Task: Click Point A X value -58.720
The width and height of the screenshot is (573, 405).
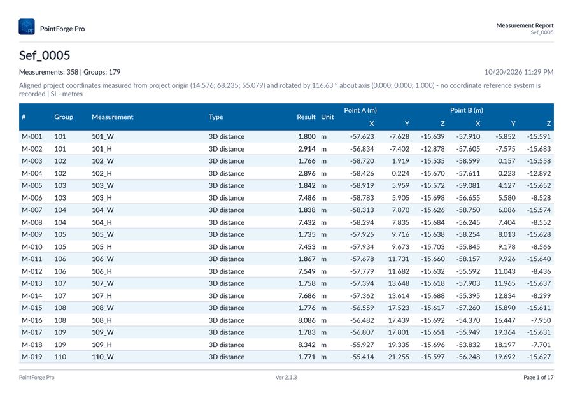Action: click(x=362, y=161)
